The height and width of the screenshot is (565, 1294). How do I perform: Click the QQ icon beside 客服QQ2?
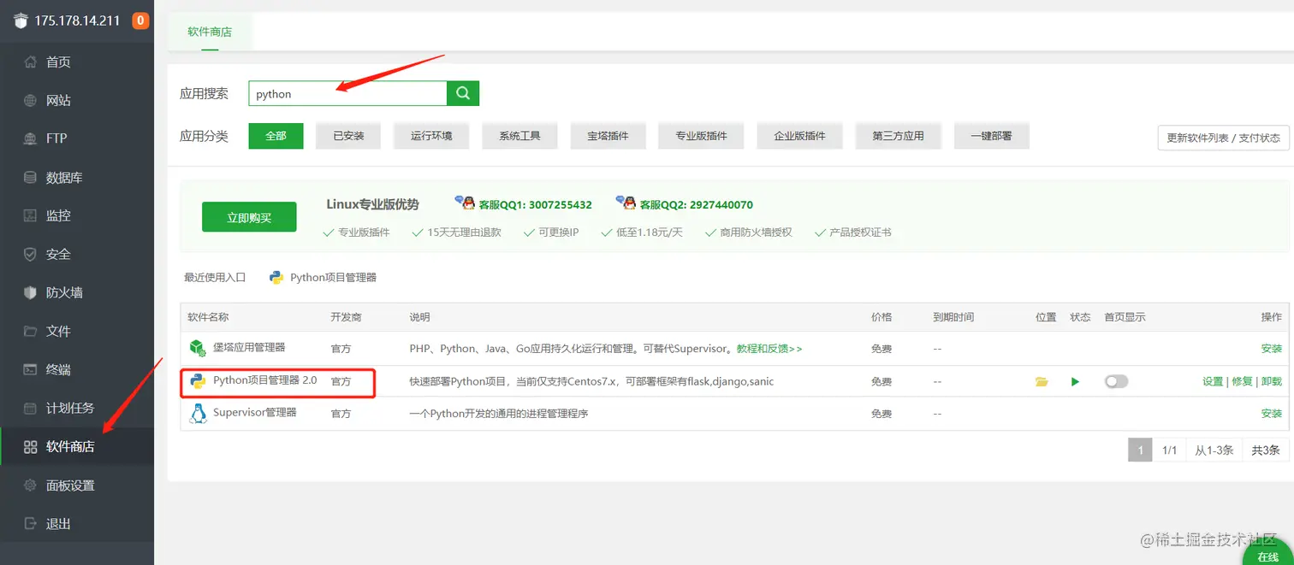tap(626, 203)
